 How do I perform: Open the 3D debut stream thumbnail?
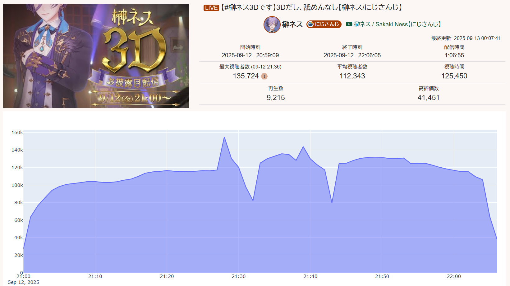click(96, 56)
